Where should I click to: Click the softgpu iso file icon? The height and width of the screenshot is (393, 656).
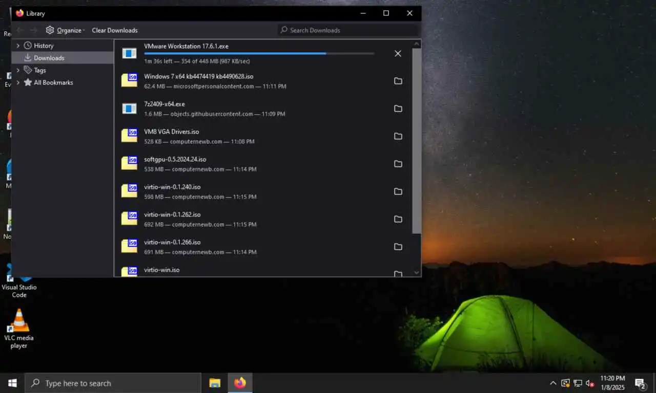coord(129,163)
